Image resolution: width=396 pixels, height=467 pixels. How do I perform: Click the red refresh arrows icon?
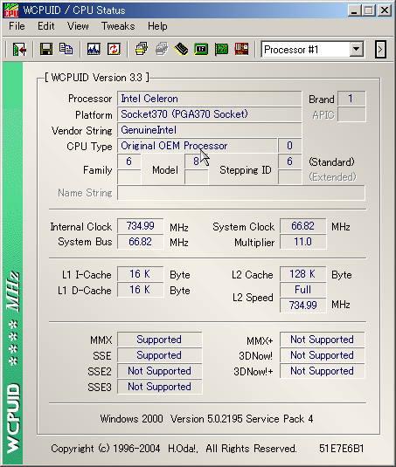114,49
